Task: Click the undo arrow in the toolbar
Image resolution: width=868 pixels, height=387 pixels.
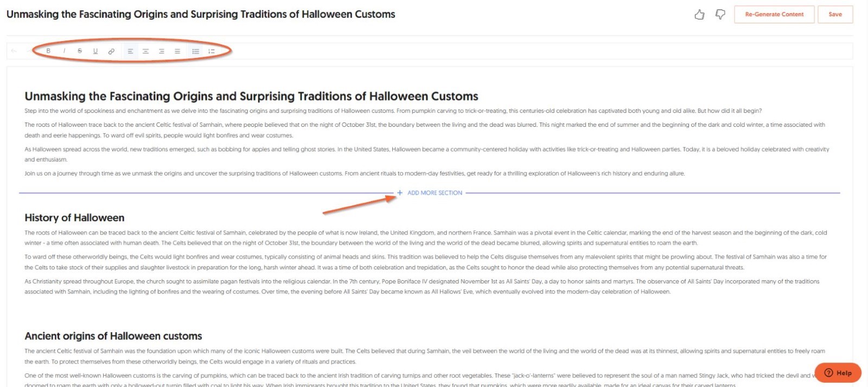Action: (x=14, y=51)
